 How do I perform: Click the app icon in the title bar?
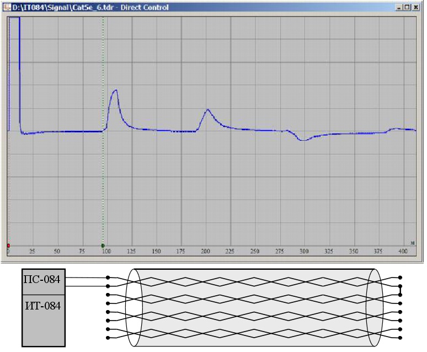click(x=6, y=7)
